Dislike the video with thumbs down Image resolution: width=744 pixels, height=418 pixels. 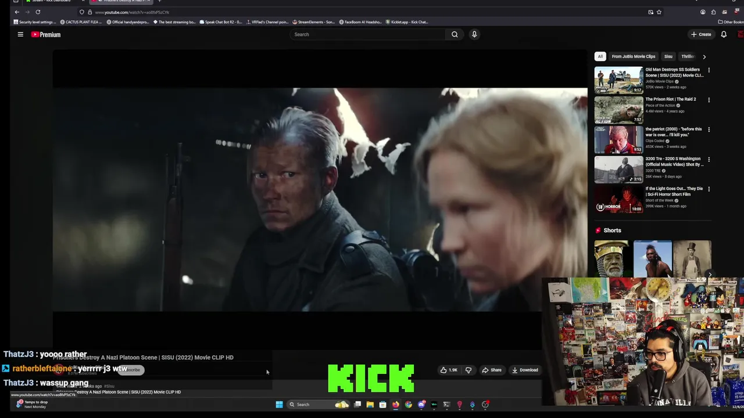pyautogui.click(x=468, y=370)
